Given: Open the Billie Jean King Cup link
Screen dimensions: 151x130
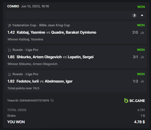Looking at the screenshot, I should coord(55,25).
